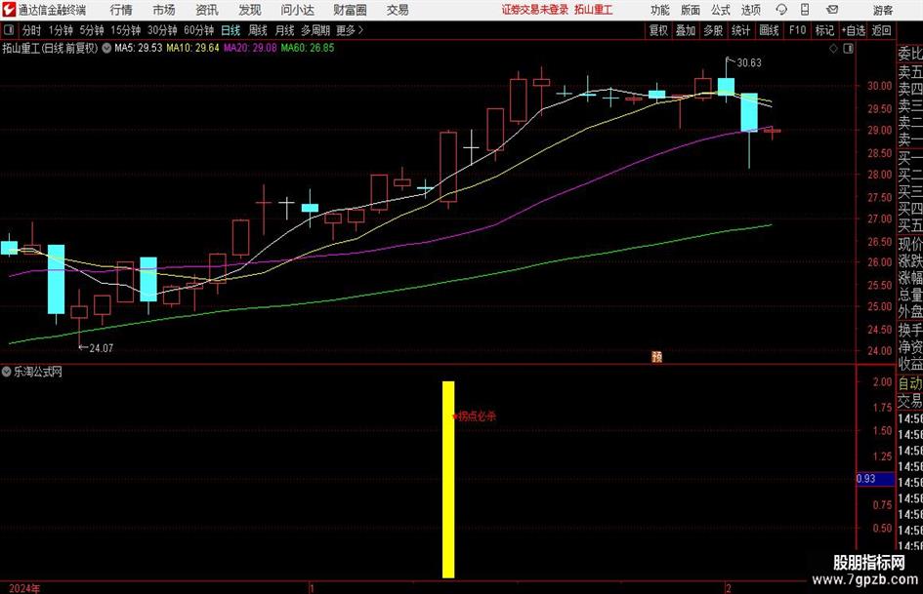
Task: Click the MA5: 29.53 indicator label
Action: pos(139,48)
